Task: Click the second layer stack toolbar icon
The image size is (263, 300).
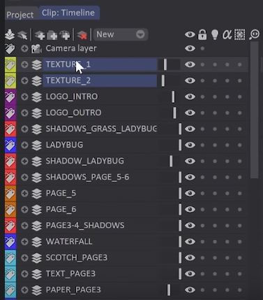Action: coord(22,35)
